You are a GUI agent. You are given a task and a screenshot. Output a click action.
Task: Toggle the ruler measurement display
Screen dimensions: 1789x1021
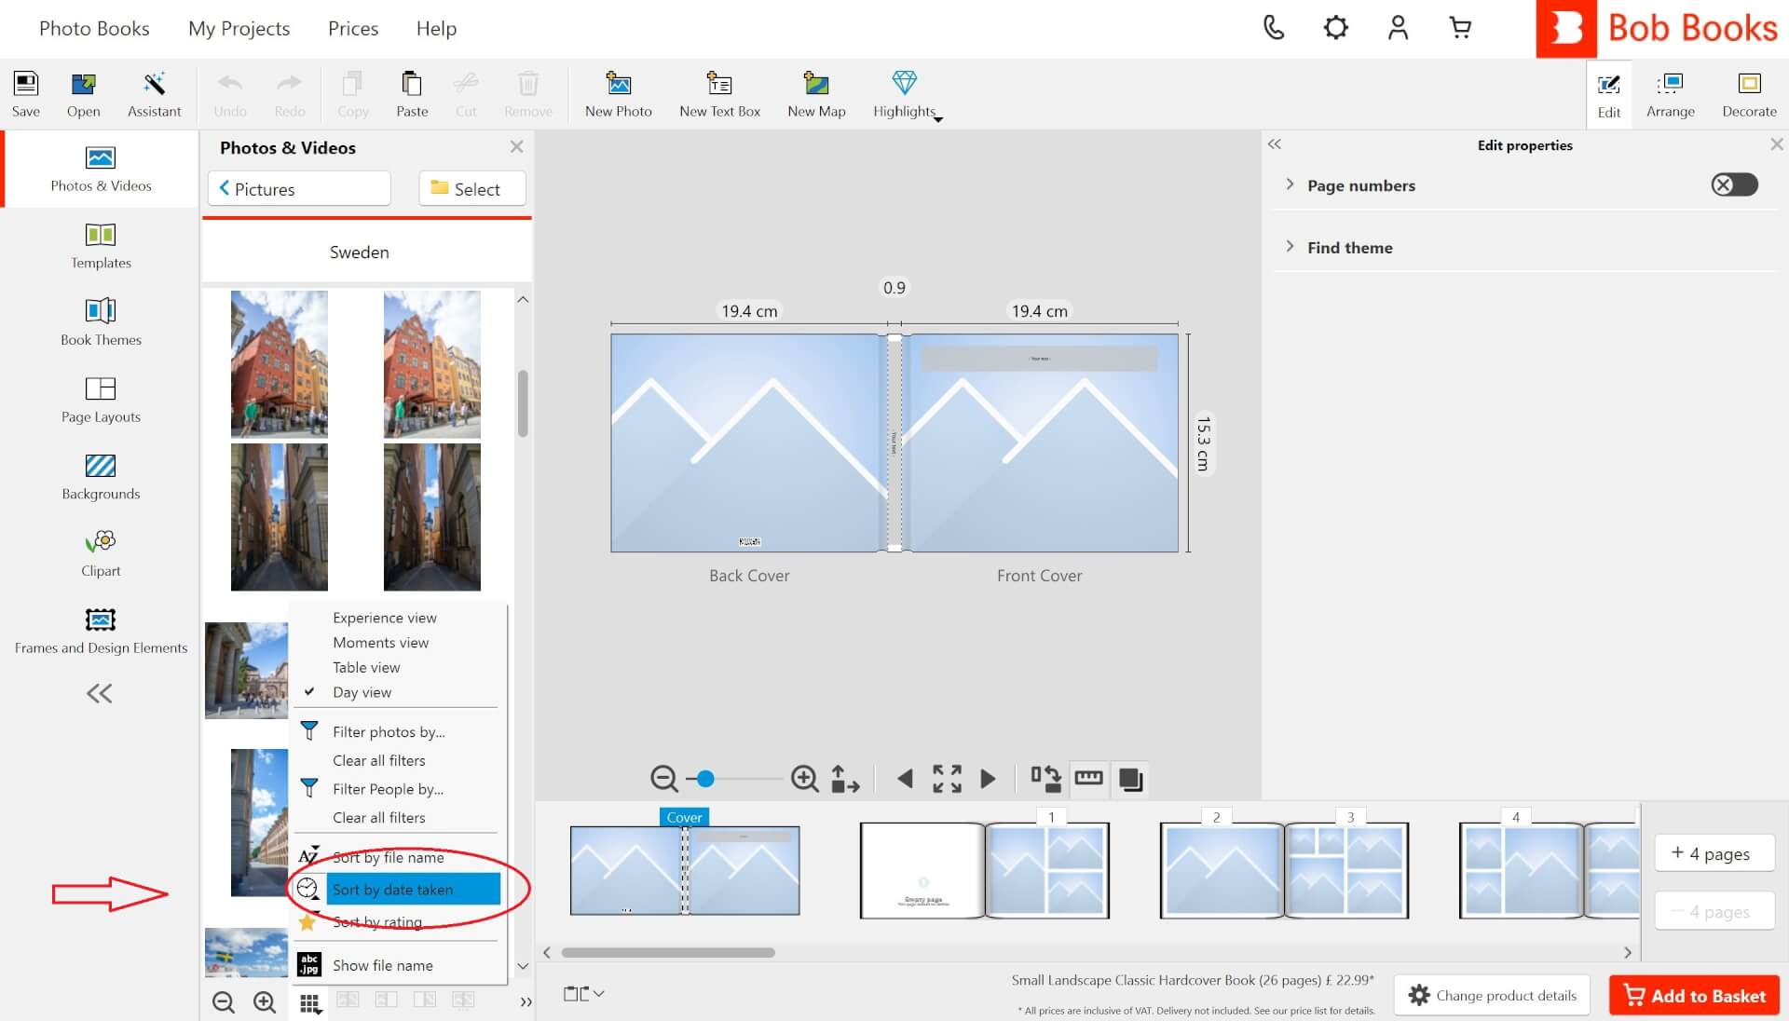[1088, 778]
